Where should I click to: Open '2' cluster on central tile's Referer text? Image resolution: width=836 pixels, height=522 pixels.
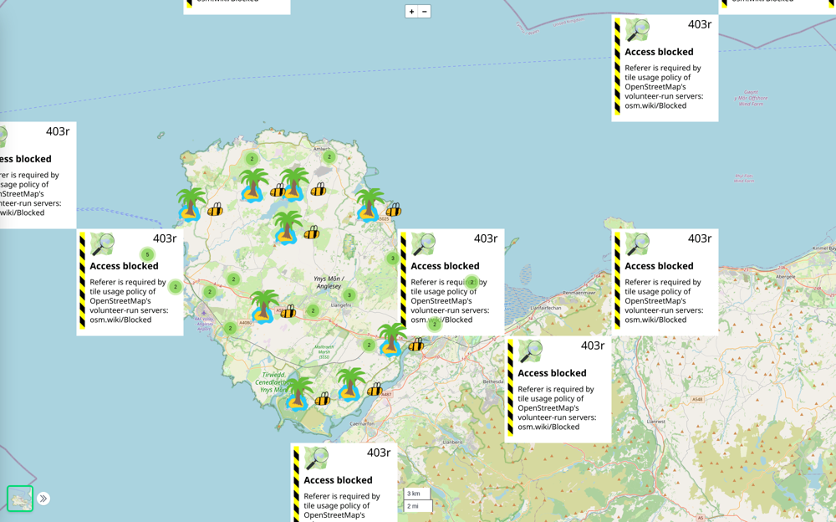[x=472, y=282]
